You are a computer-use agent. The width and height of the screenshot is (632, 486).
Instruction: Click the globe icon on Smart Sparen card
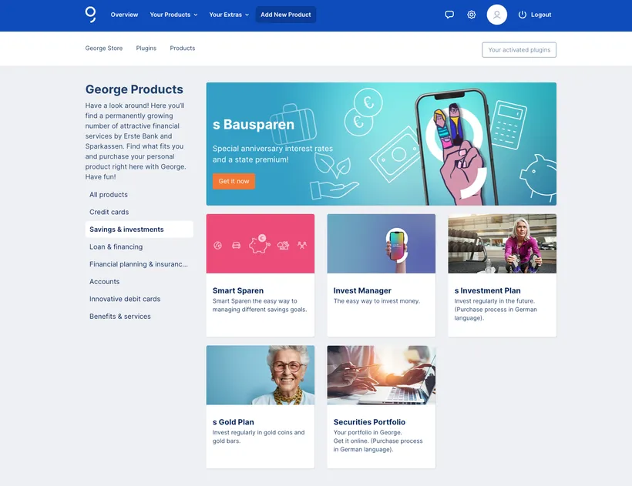click(217, 245)
